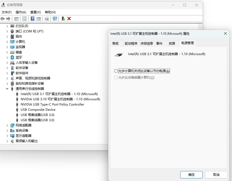This screenshot has width=232, height=181.
Task: Click the 固件 firmware chip icon
Action: pos(12,37)
